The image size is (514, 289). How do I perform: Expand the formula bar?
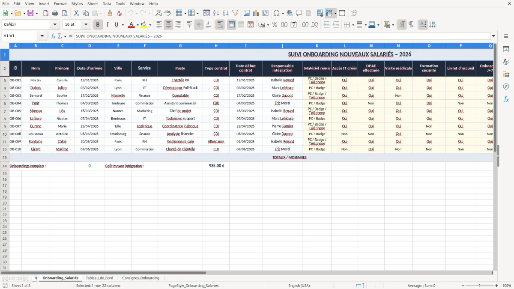(x=493, y=36)
